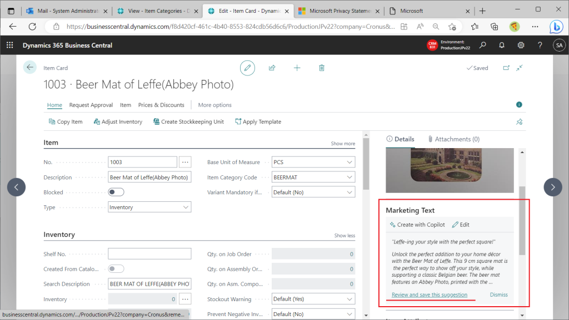Switch to the Attachments (0) tab
The height and width of the screenshot is (320, 569).
tap(453, 139)
